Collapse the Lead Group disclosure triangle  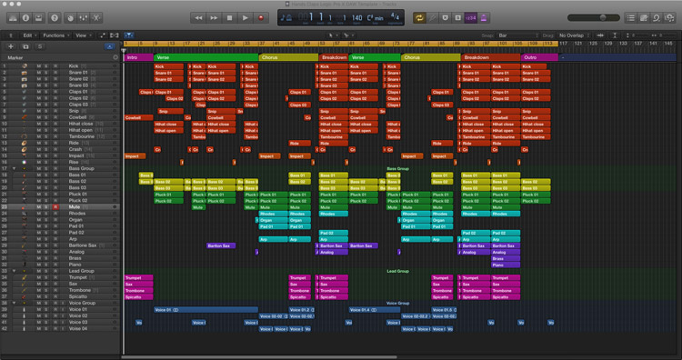click(14, 271)
